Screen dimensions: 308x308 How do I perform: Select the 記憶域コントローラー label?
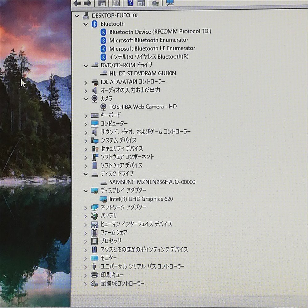click(122, 283)
